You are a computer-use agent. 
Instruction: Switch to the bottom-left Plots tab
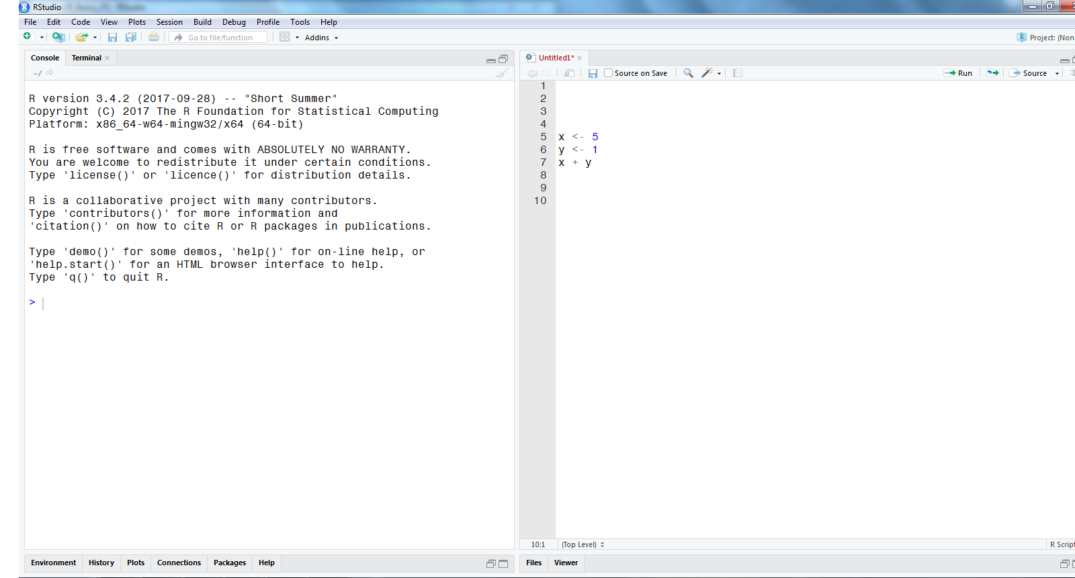[136, 563]
